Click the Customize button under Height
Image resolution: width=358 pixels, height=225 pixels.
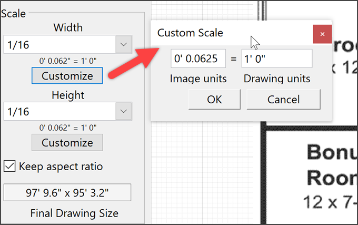[x=67, y=143]
